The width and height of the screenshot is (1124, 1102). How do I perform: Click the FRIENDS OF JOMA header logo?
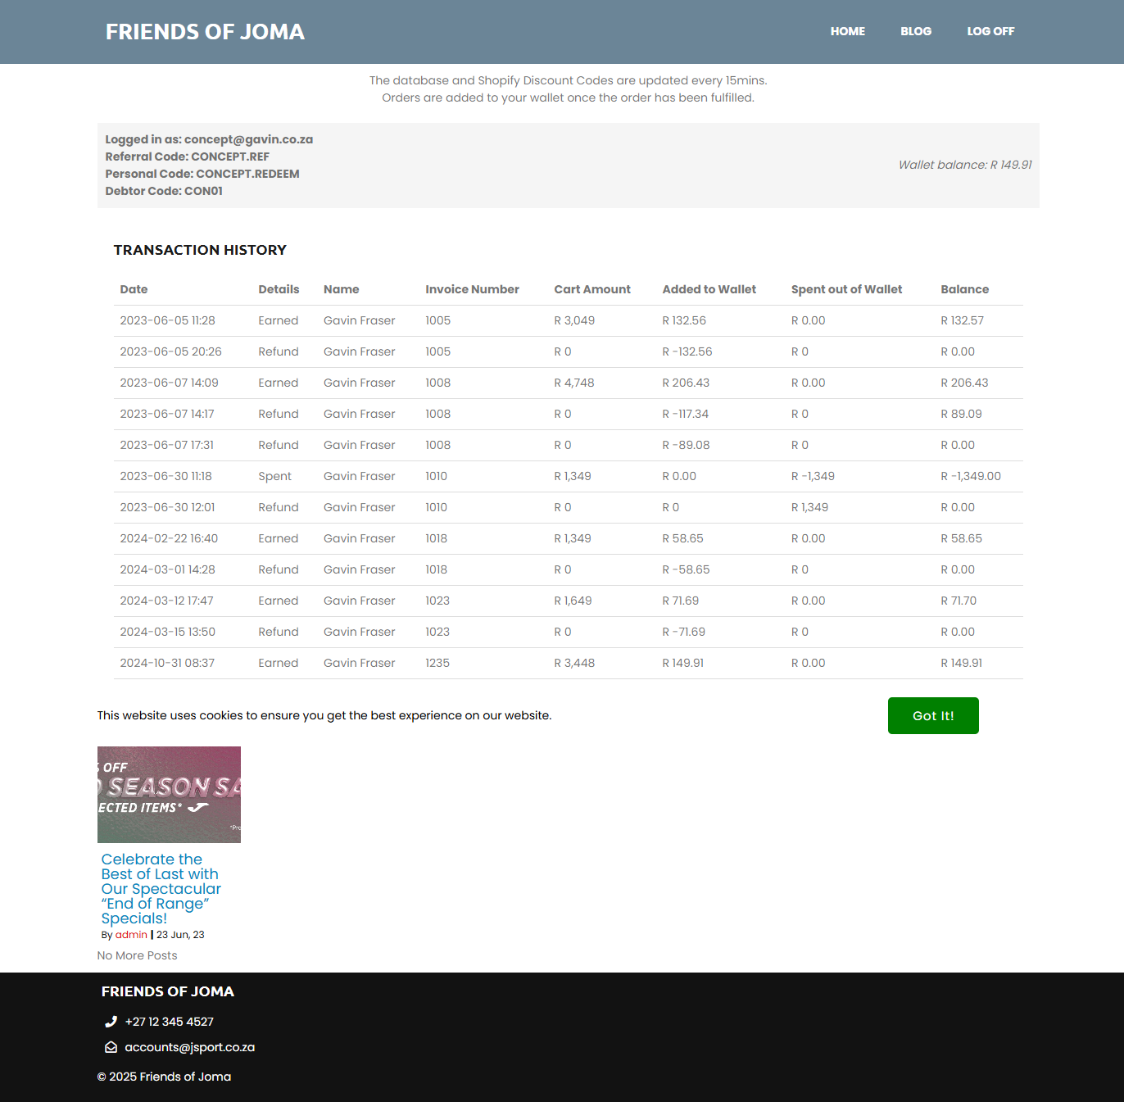(205, 32)
